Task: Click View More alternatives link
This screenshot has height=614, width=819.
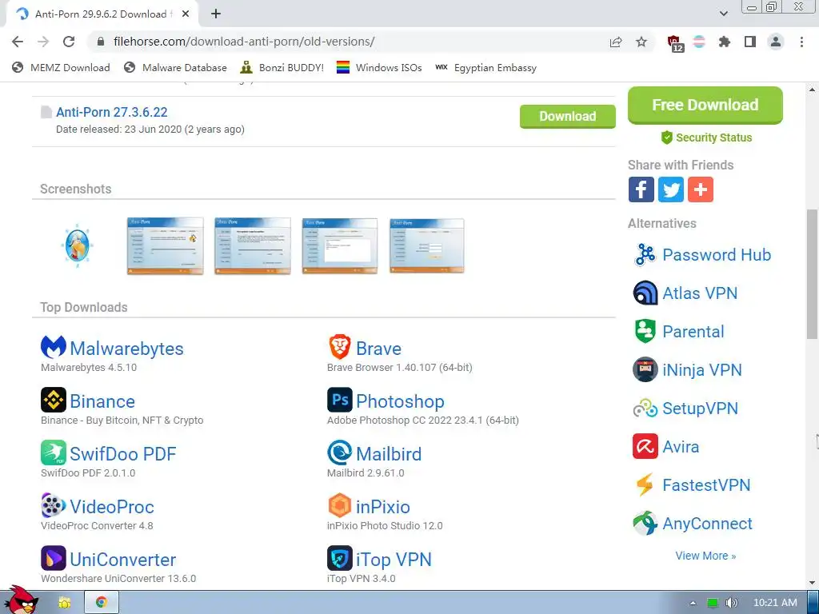Action: click(x=705, y=556)
